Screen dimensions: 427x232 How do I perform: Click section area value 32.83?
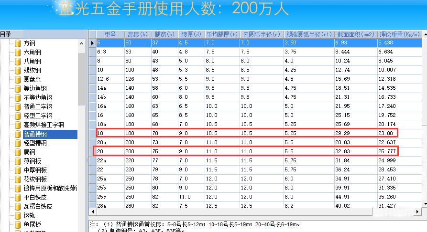(x=342, y=151)
